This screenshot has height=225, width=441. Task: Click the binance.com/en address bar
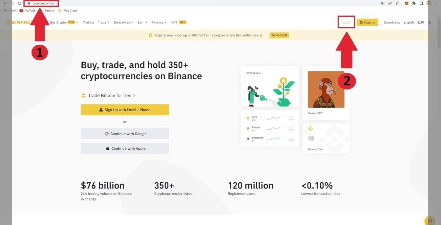[x=44, y=3]
